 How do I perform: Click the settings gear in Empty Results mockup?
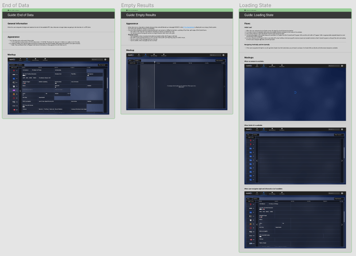[223, 55]
